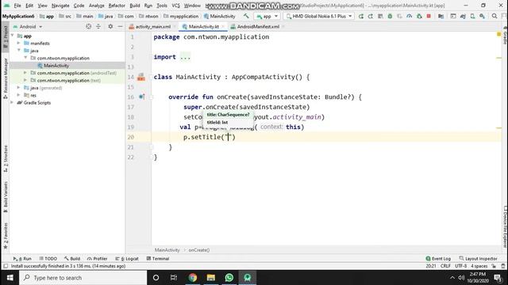
Task: Click the Attach Debugger to process icon
Action: click(x=419, y=16)
